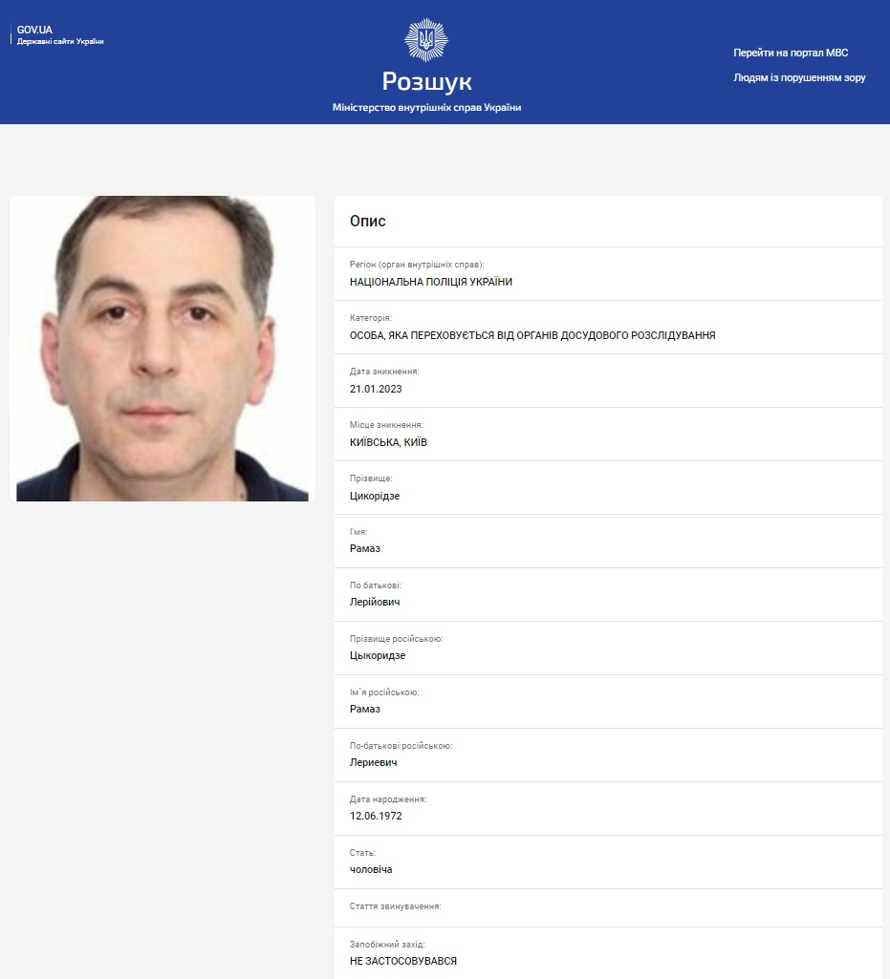890x979 pixels.
Task: Click the 'НЕ ЗАСТОСОВУВАВСЯ' preventive measure value
Action: 410,961
